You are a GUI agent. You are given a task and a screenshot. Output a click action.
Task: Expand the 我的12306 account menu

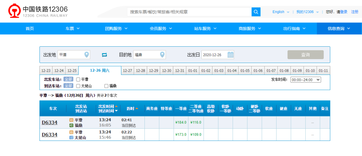click(x=307, y=12)
